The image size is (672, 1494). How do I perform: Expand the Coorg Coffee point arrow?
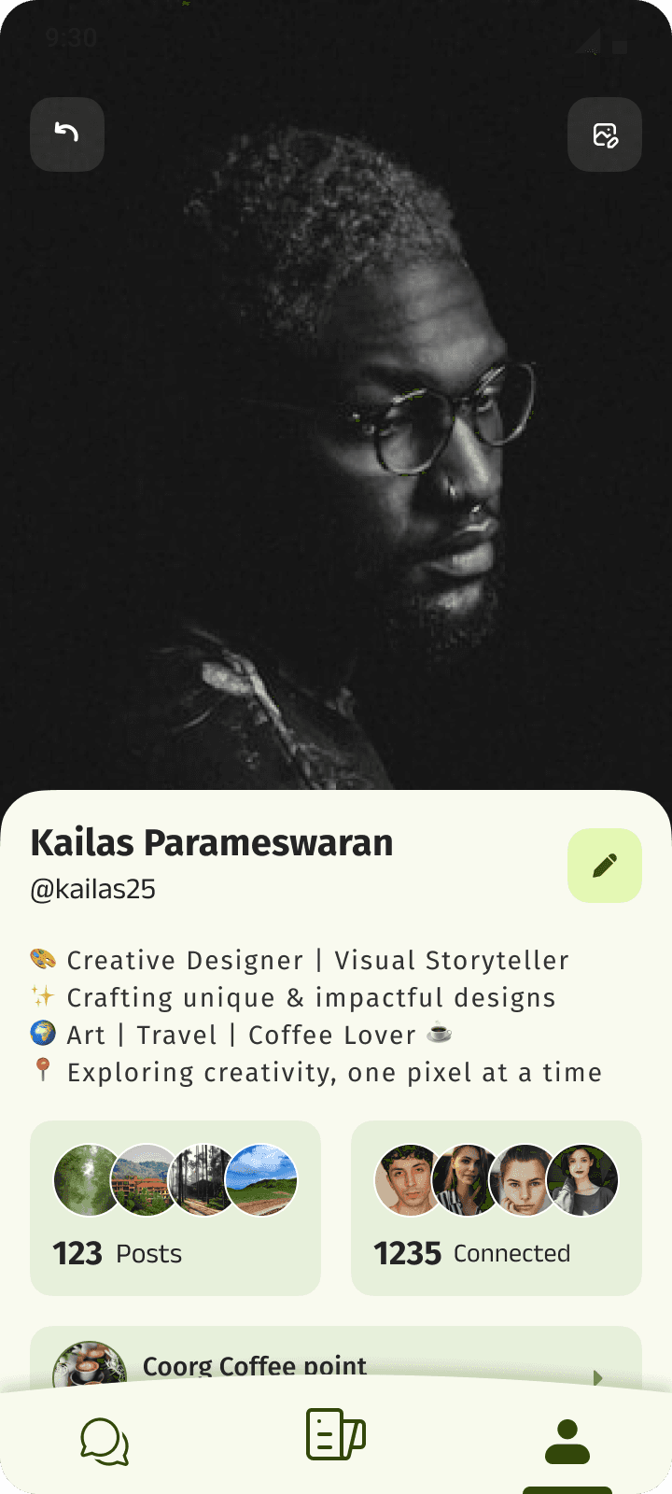[x=598, y=1377]
